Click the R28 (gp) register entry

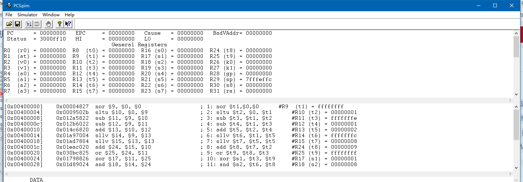pos(241,73)
